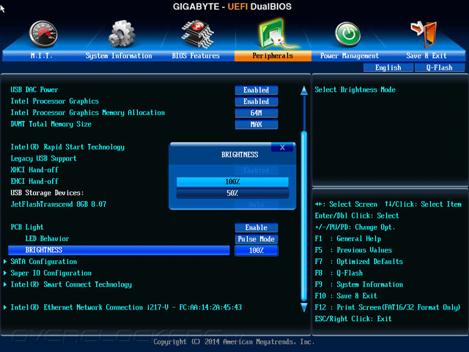Click the 'F7 : Optimized Defaults' hint
This screenshot has width=469, height=352.
359,262
